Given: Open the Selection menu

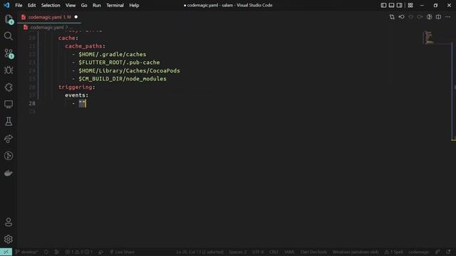Looking at the screenshot, I should [x=51, y=5].
